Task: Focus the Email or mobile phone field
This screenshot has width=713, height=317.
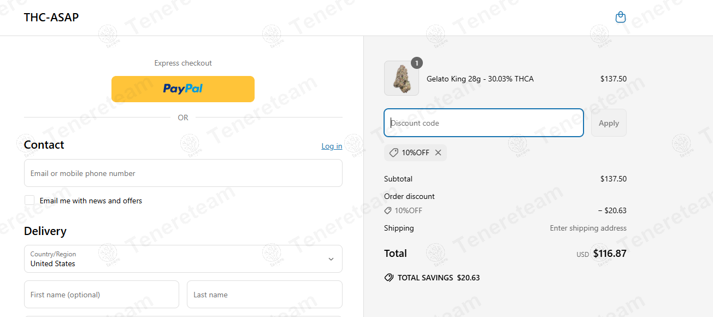Action: (x=183, y=173)
